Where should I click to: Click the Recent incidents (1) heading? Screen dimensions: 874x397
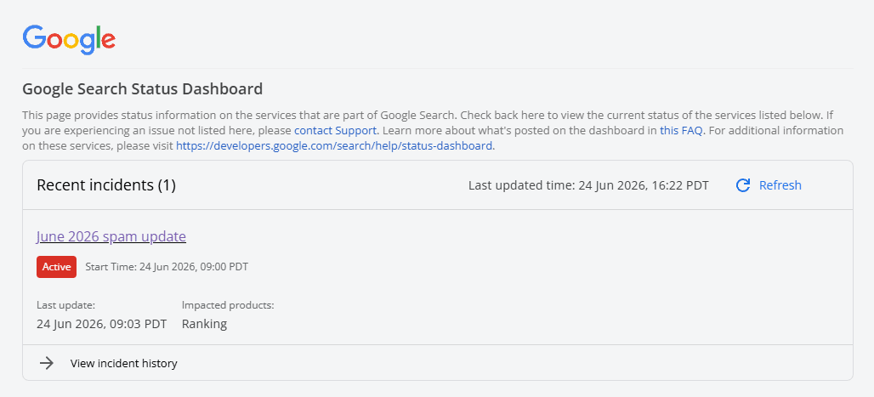(106, 185)
